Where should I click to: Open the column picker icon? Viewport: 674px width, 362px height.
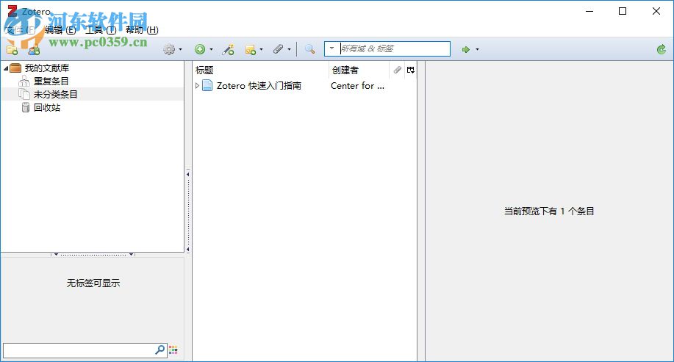(x=411, y=70)
